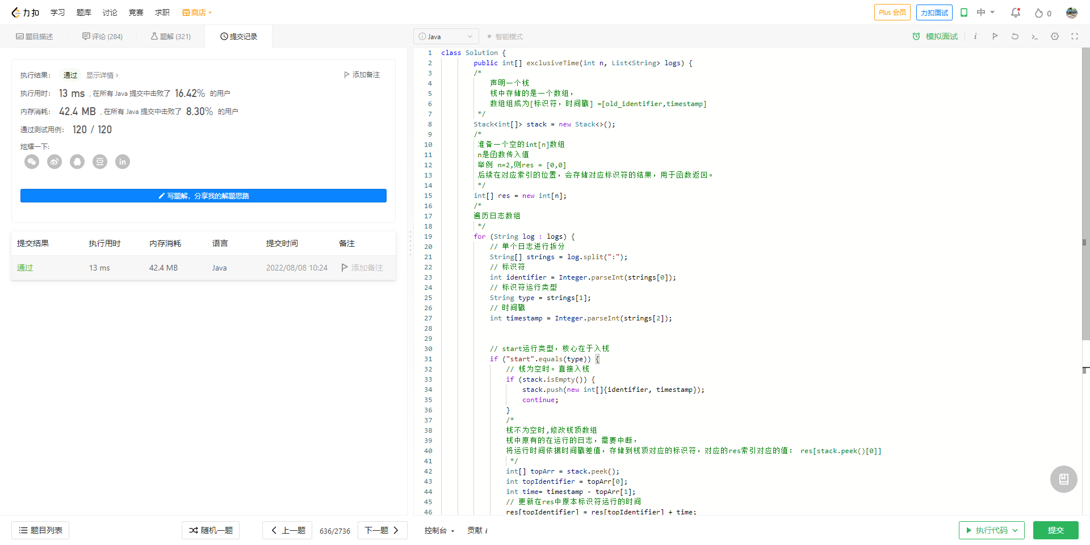Click the 提交时间 column header
This screenshot has width=1090, height=545.
coord(282,243)
